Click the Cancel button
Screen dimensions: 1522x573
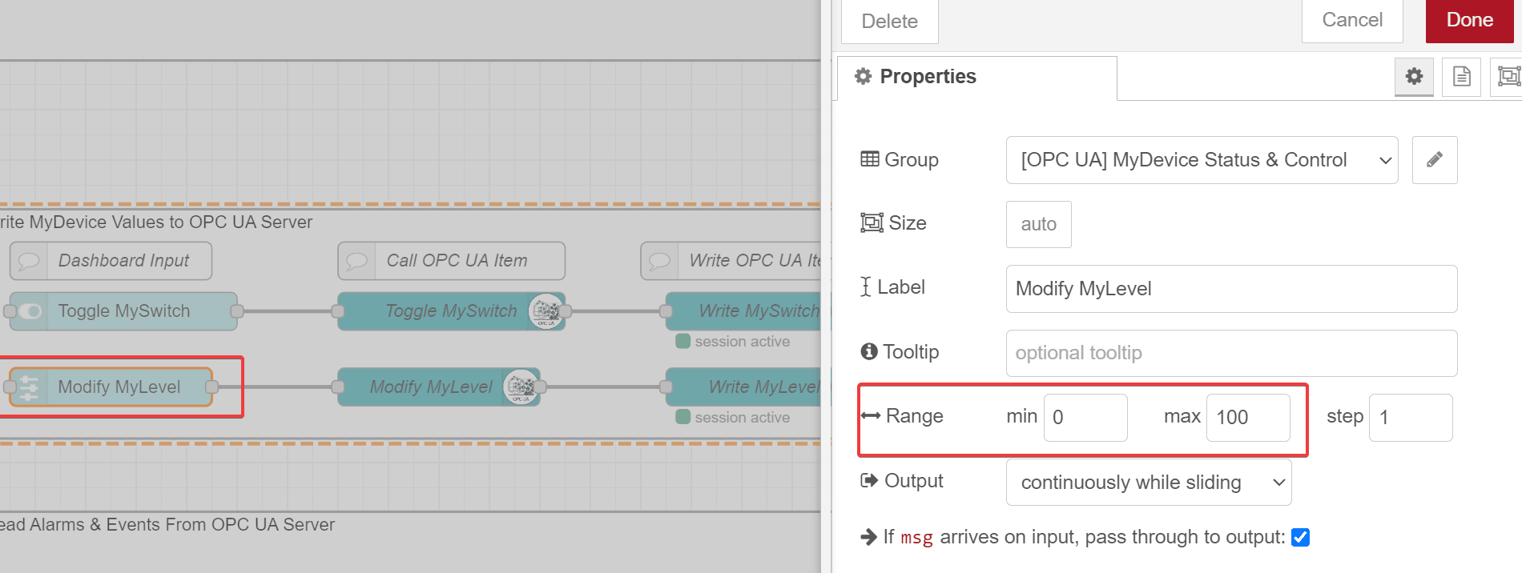pyautogui.click(x=1351, y=20)
